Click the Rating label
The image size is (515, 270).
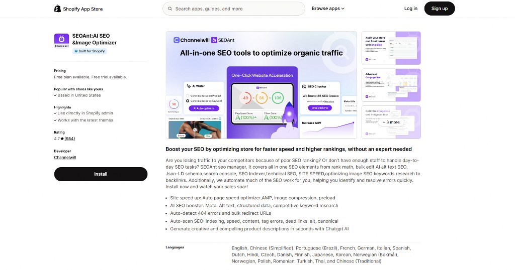(59, 132)
